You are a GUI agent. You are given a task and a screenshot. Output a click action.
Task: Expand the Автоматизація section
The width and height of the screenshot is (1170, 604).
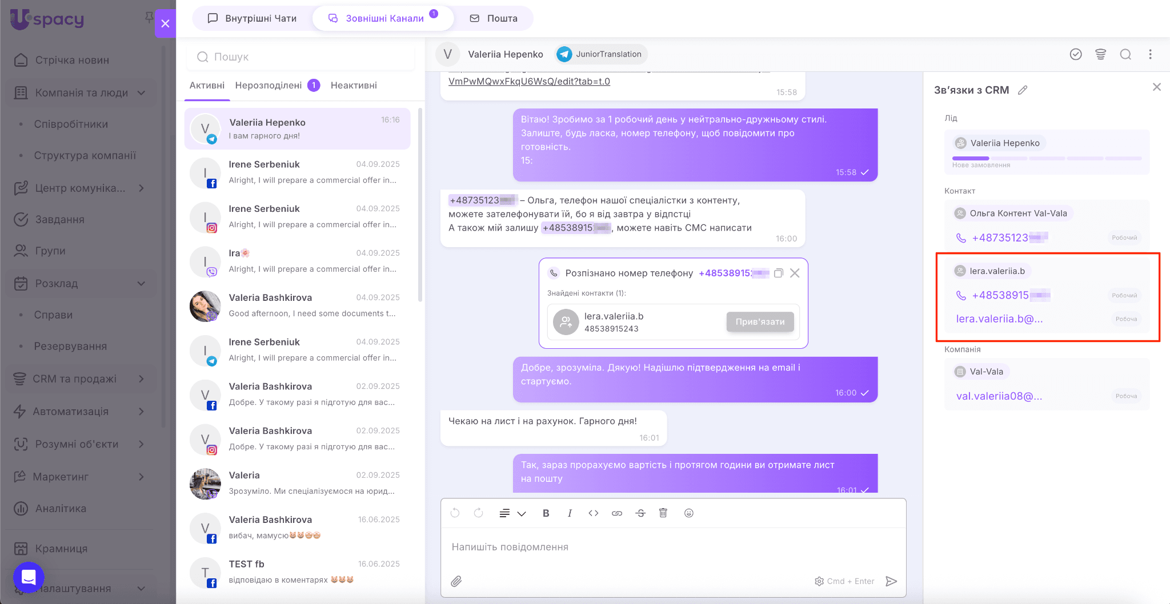[x=142, y=411]
